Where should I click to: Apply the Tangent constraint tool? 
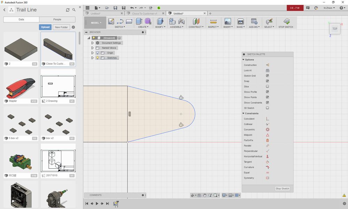coord(268,162)
